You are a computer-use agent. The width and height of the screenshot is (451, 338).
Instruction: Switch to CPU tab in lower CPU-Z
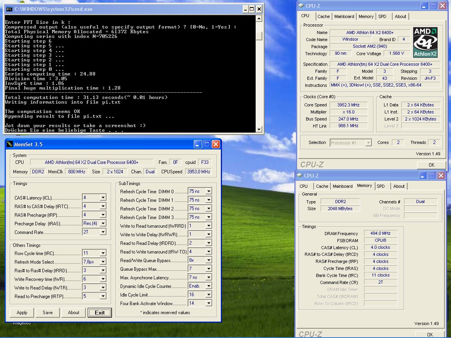(303, 186)
